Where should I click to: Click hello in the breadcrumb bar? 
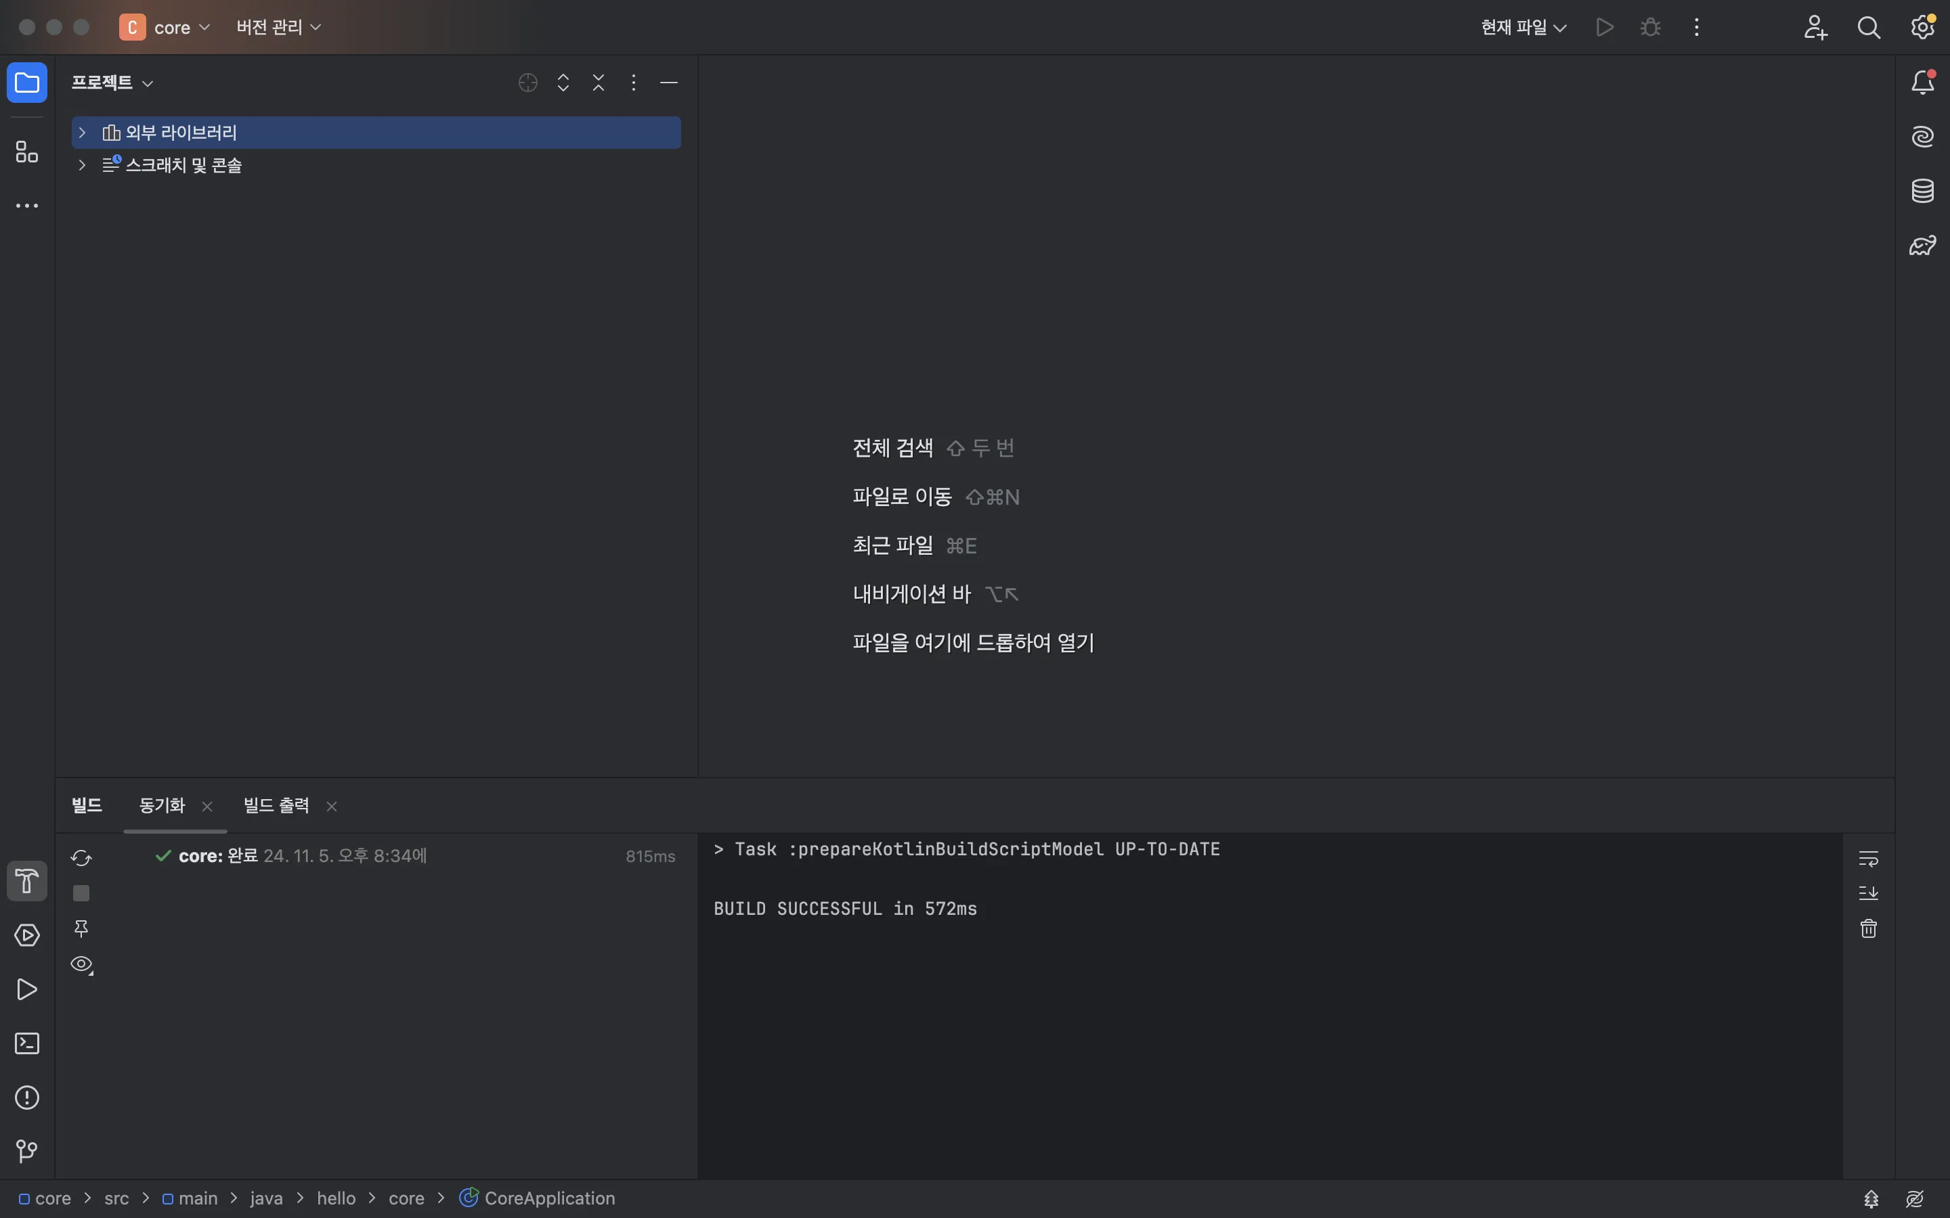point(336,1198)
